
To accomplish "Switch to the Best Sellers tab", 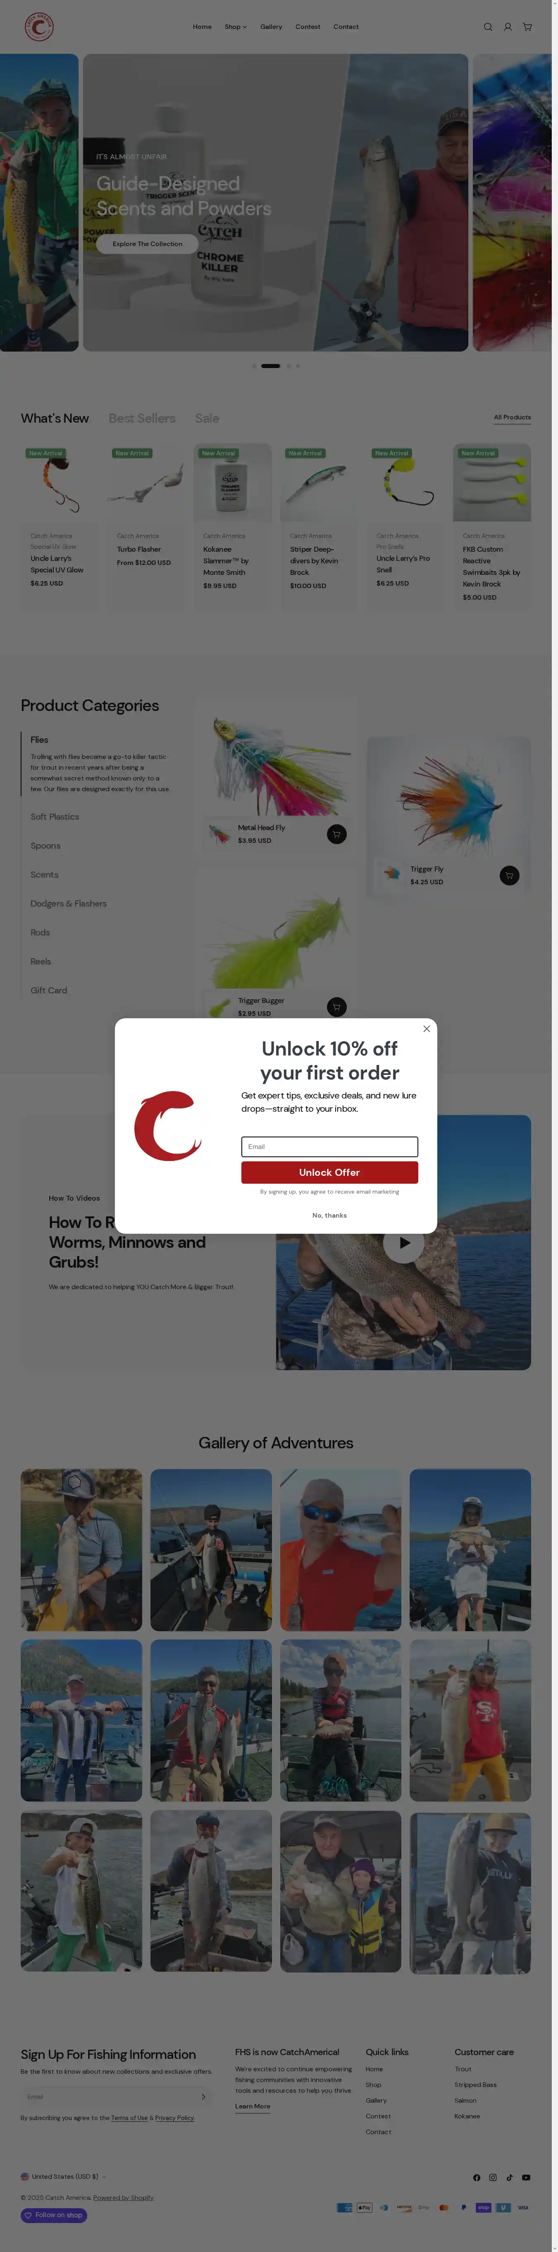I will pos(141,419).
